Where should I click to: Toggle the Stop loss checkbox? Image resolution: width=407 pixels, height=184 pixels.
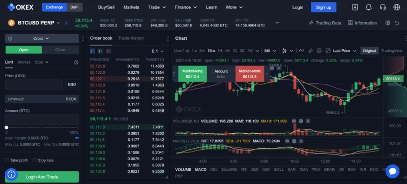tap(35, 160)
